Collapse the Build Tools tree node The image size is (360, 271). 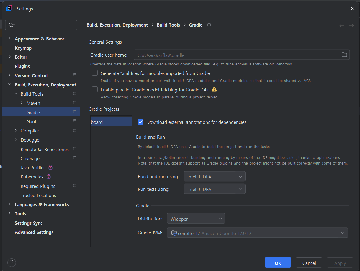pyautogui.click(x=16, y=93)
